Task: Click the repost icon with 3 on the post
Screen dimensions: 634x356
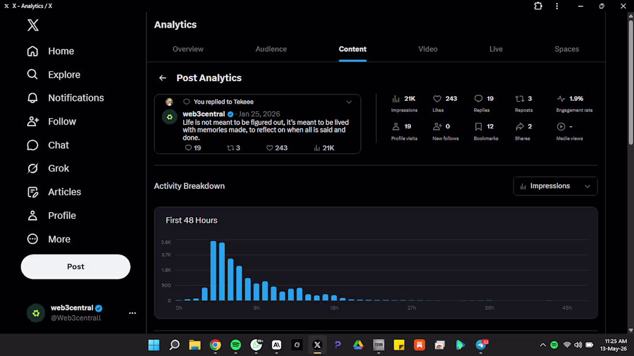Action: coord(233,148)
